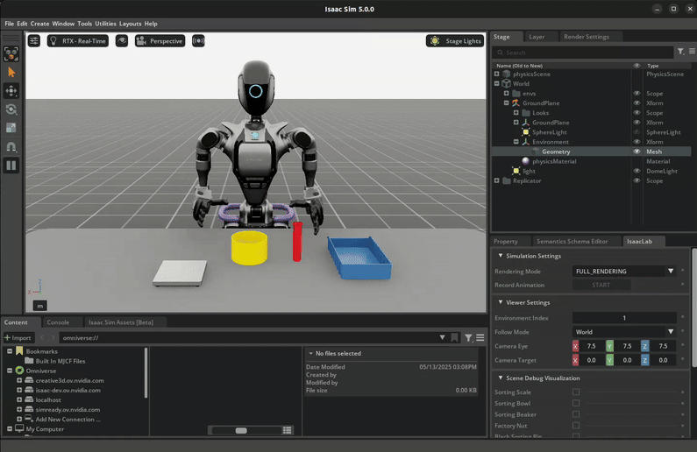
Task: Open the RTX - Real-Time renderer menu
Action: [78, 41]
